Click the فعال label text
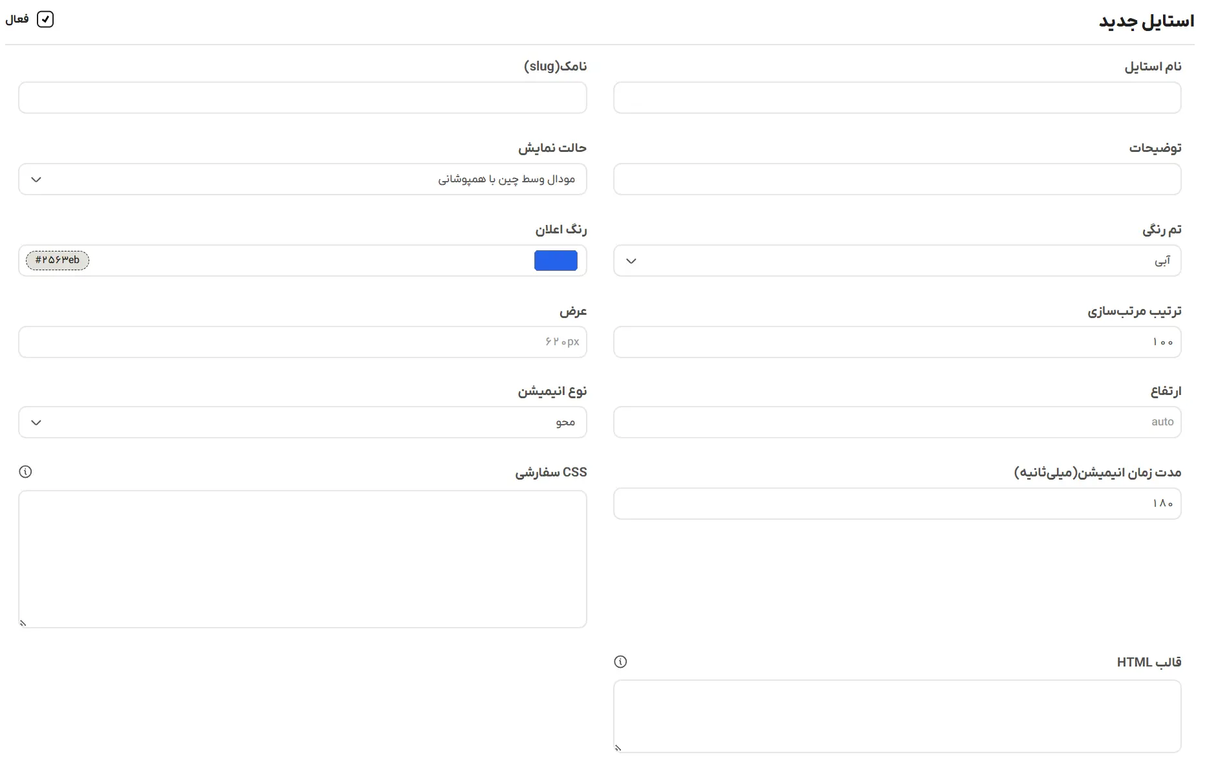Screen dimensions: 1207x768 17,19
